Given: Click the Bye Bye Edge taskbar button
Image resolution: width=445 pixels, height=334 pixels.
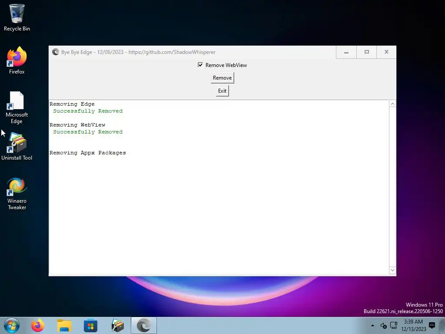Looking at the screenshot, I should [x=144, y=325].
